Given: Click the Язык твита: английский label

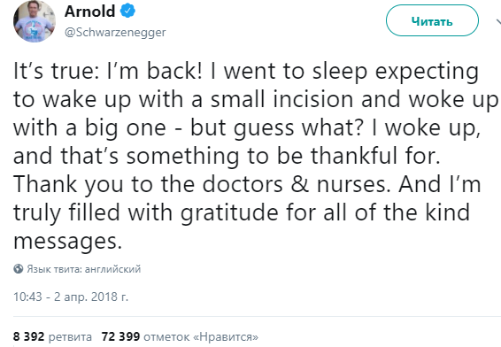Looking at the screenshot, I should click(84, 269).
